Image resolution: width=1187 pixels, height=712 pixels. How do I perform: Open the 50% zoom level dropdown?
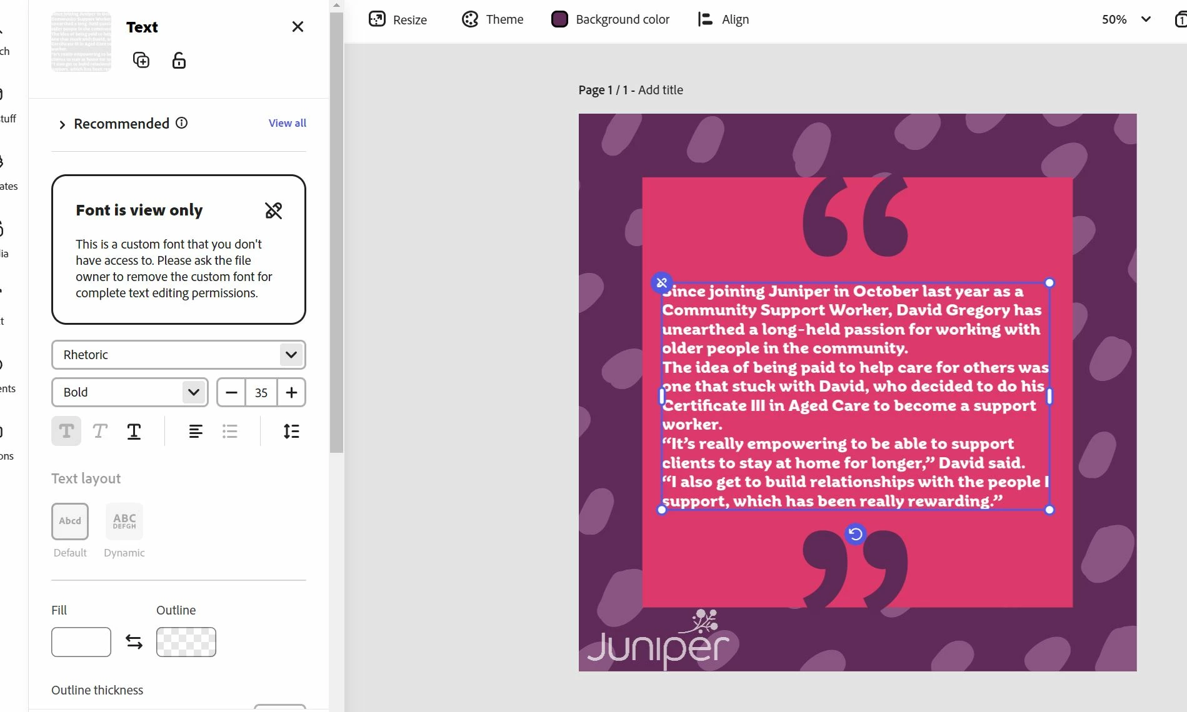1126,19
